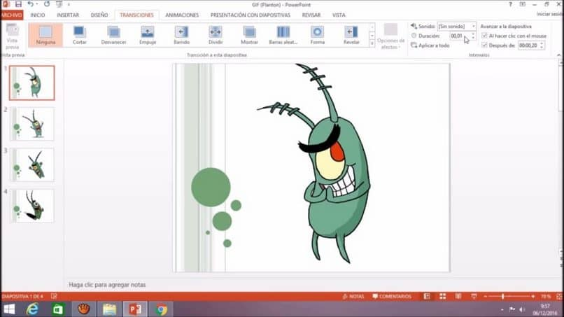Open Opciones de efectos
The image size is (564, 317).
click(390, 36)
